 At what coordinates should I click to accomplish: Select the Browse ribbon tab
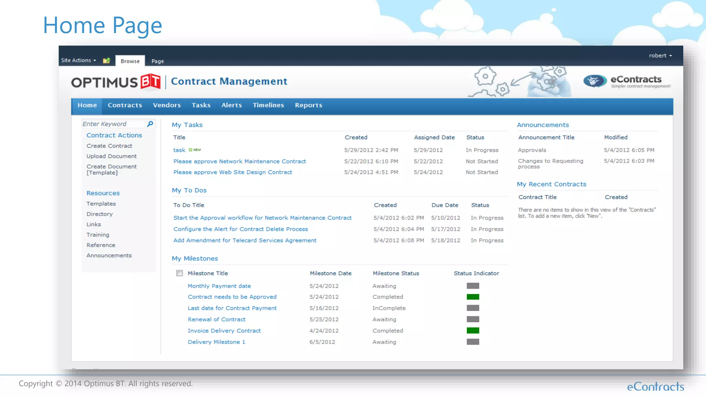130,61
